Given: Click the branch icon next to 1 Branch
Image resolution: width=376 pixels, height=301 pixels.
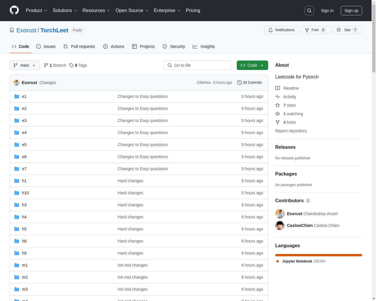Looking at the screenshot, I should [x=46, y=65].
